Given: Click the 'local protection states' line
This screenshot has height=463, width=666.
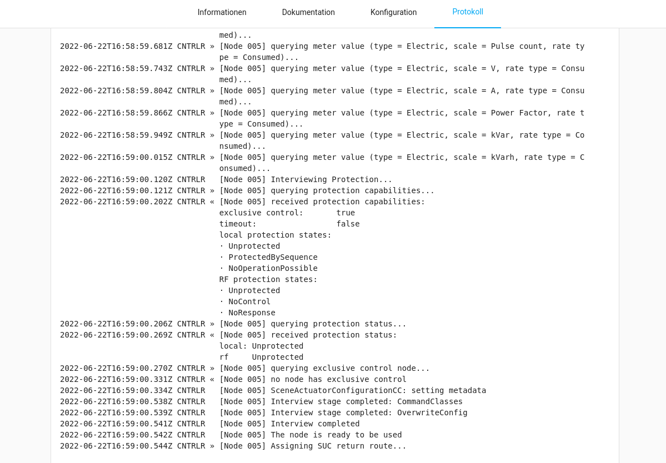Looking at the screenshot, I should tap(276, 235).
